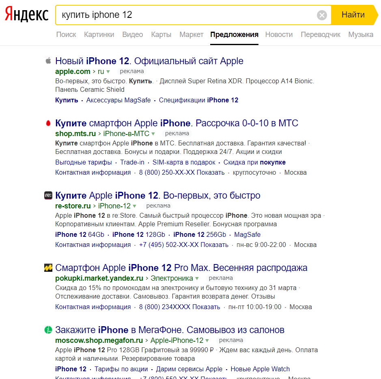Open the Новости tab
This screenshot has width=381, height=379.
point(279,35)
